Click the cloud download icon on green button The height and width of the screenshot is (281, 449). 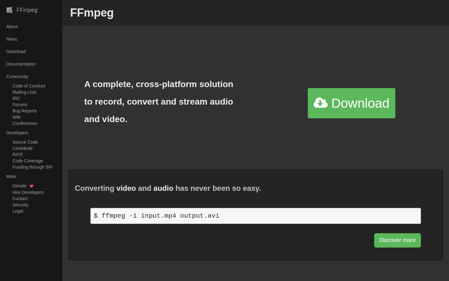point(321,103)
